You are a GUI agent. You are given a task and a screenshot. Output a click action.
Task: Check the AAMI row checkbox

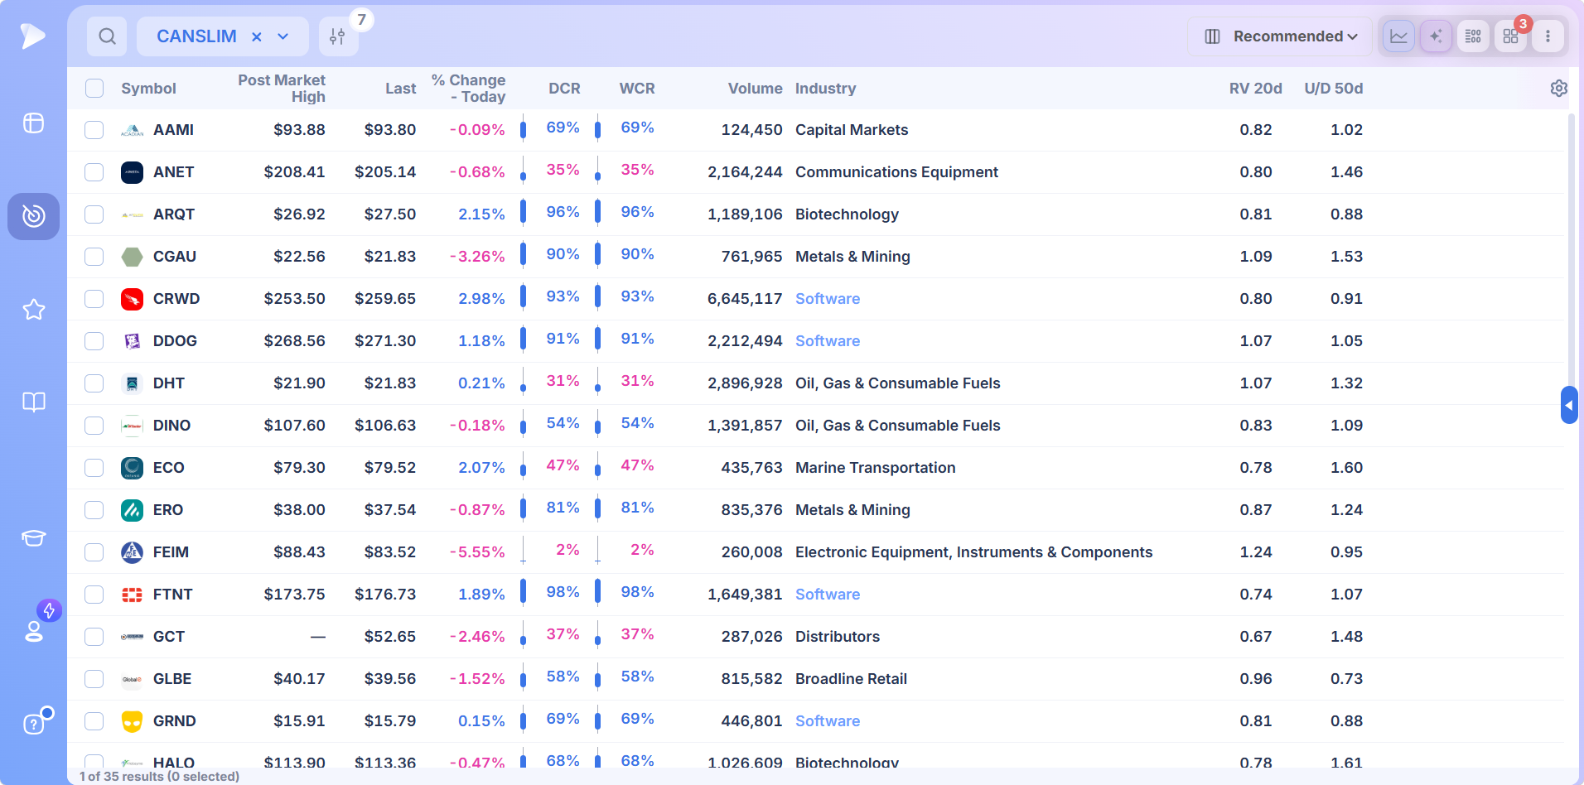94,130
